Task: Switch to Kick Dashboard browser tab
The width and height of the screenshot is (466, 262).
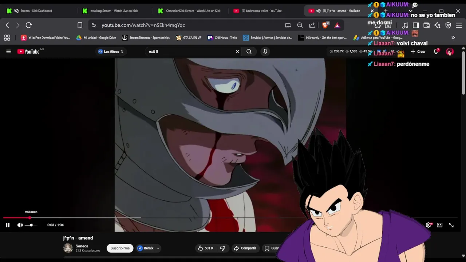Action: pos(36,11)
